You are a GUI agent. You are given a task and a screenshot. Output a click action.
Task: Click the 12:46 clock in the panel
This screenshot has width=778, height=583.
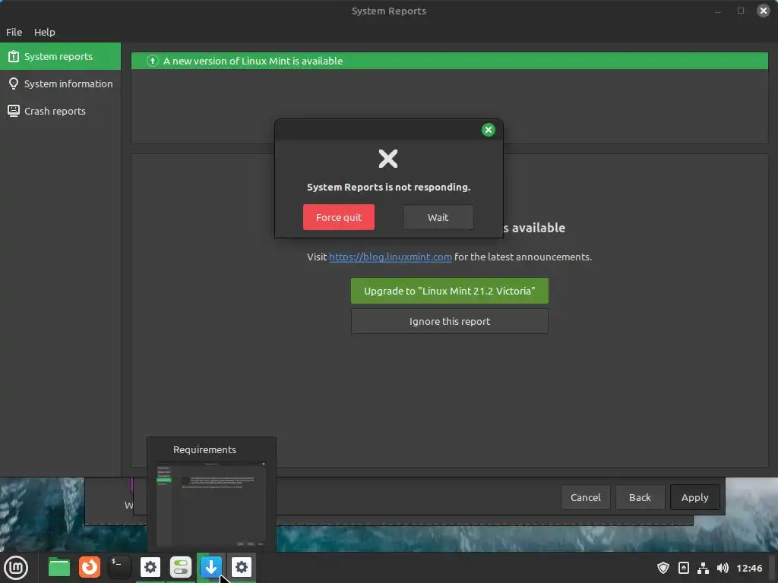pos(749,568)
